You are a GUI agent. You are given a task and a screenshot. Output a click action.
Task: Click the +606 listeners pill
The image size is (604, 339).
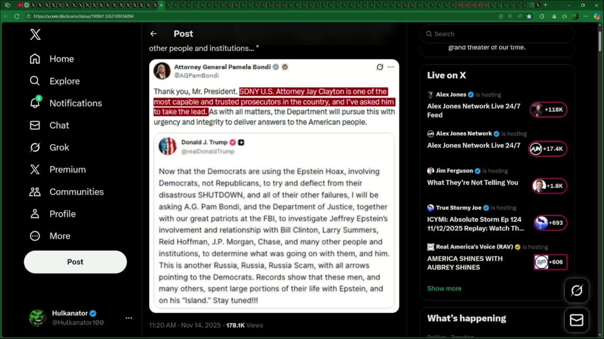(550, 262)
